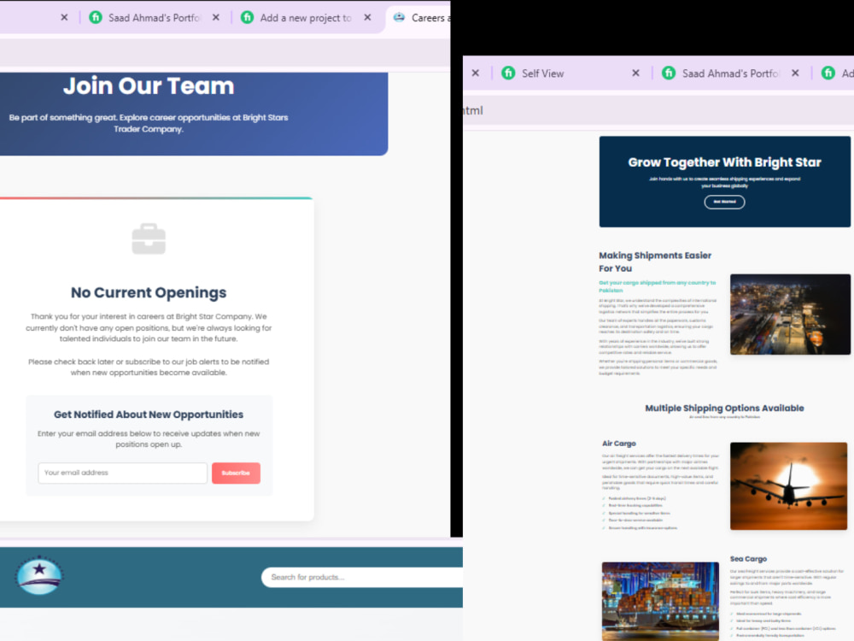Open Saad Ahmad's Portfolio tab in right window
This screenshot has height=641, width=854.
pyautogui.click(x=731, y=74)
